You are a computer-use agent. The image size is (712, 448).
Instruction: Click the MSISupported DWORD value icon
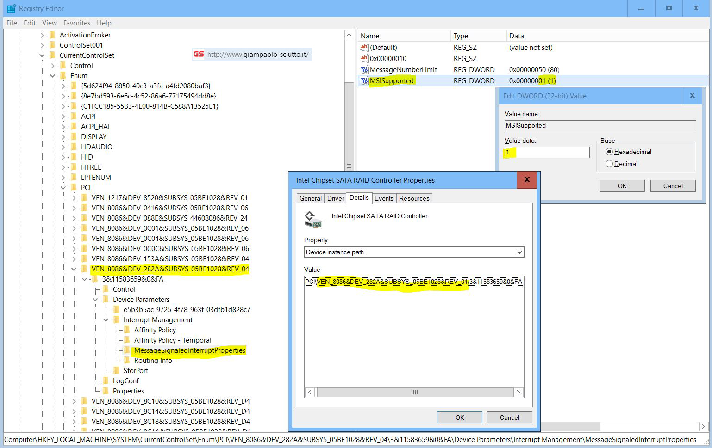point(364,80)
